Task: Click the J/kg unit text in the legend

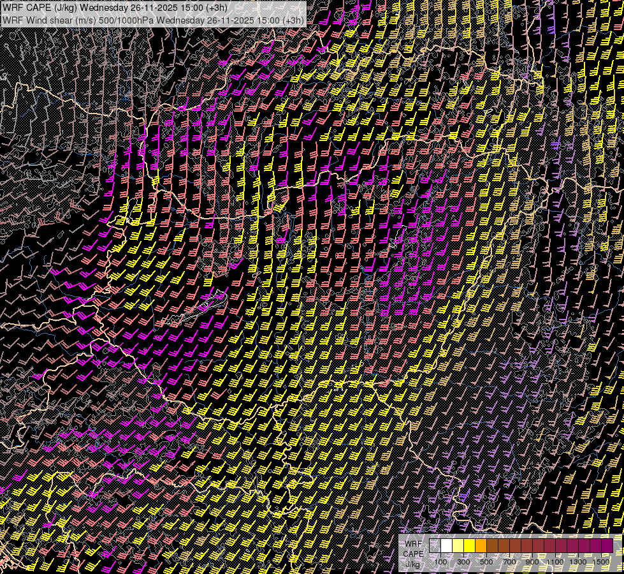Action: click(413, 564)
